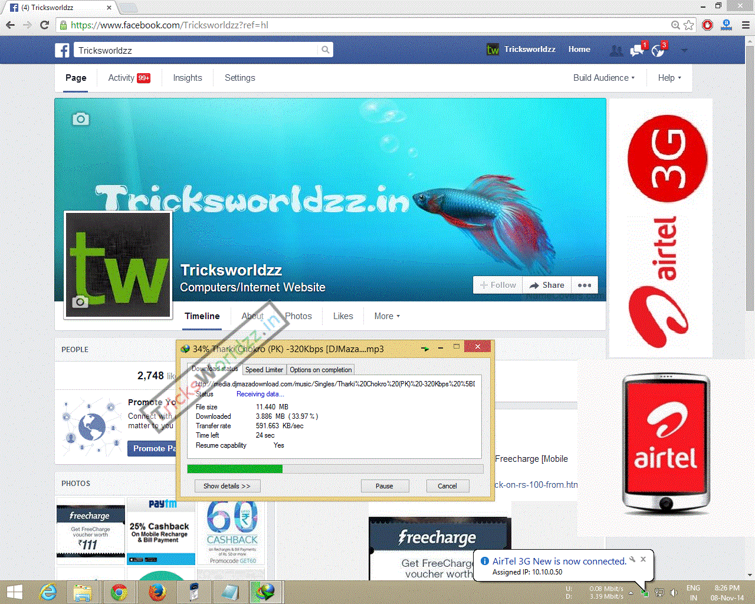Viewport: 755px width, 604px height.
Task: Switch to Insights tab
Action: [188, 78]
